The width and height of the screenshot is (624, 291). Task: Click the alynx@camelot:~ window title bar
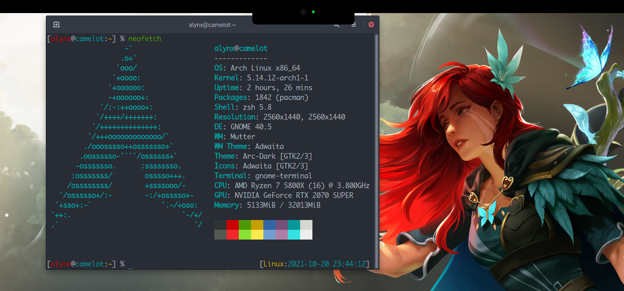point(212,24)
